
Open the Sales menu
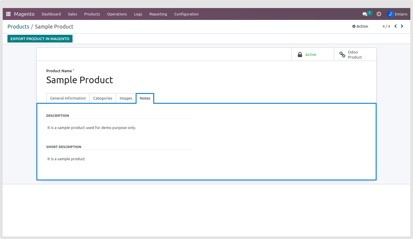[72, 14]
